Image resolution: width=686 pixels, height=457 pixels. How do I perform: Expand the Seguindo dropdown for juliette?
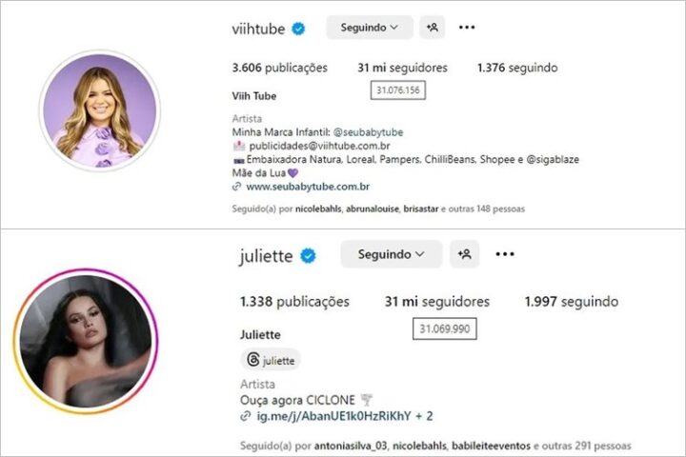tap(392, 254)
